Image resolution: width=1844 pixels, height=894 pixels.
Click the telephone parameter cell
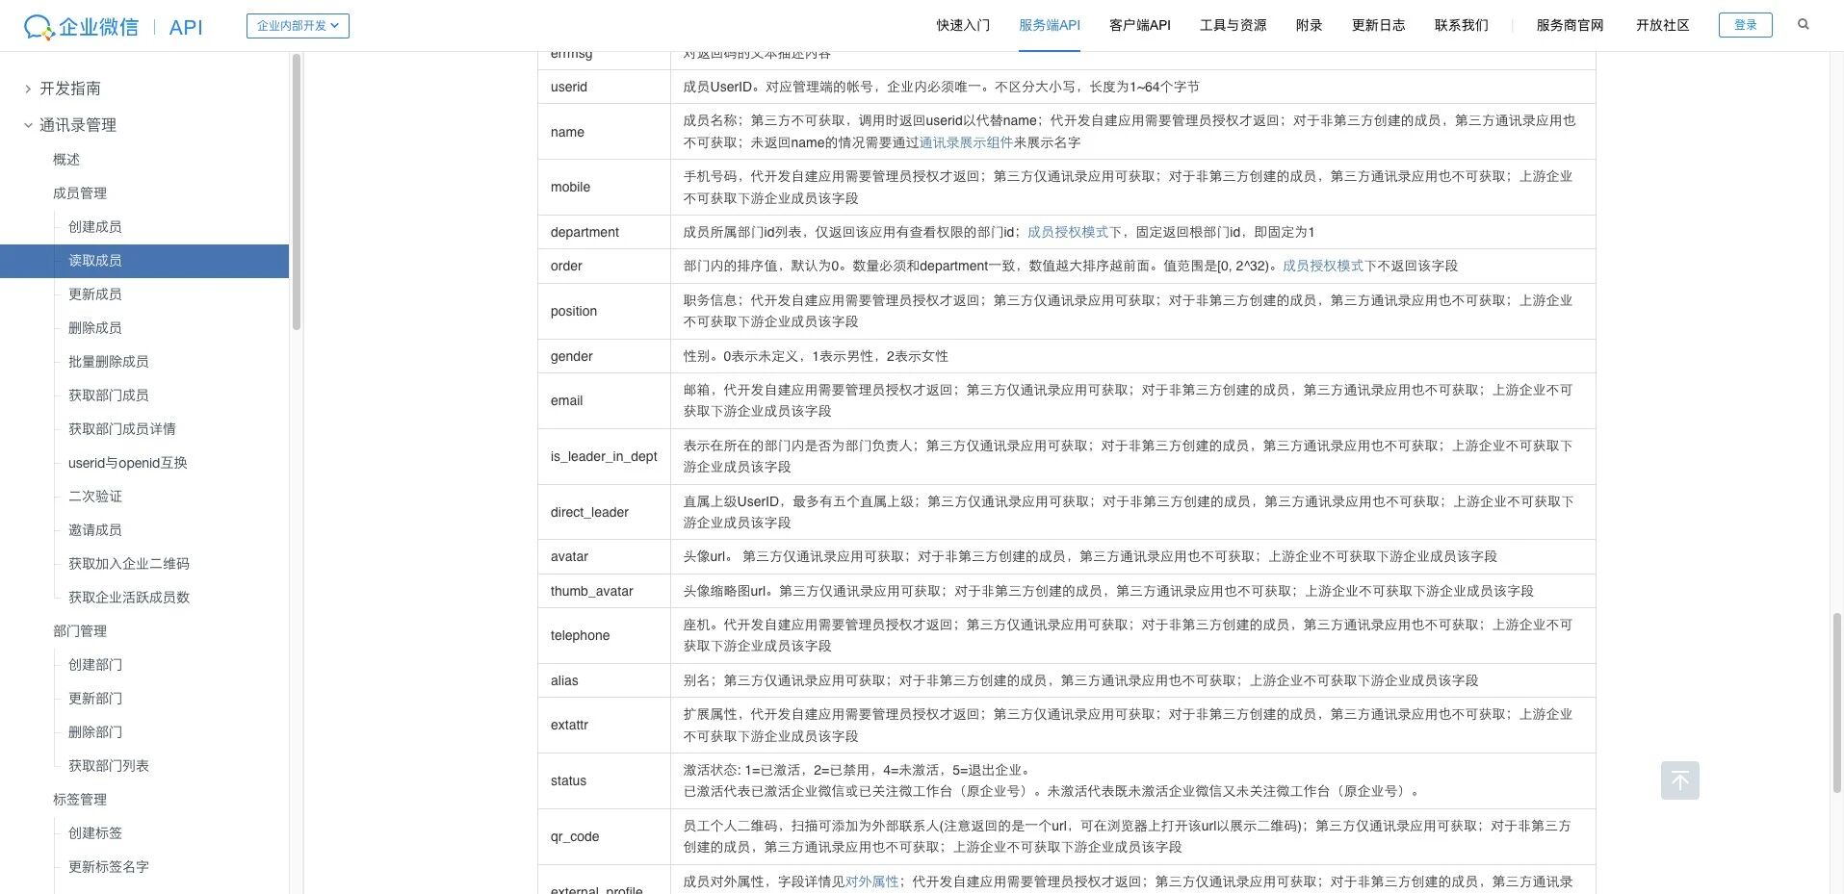604,635
